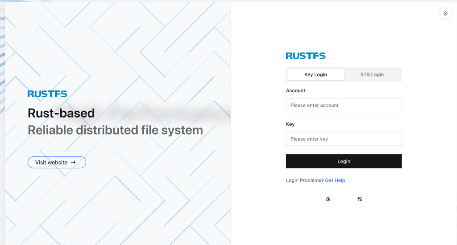Switch to the Key Login tab
Image resolution: width=457 pixels, height=245 pixels.
[316, 74]
